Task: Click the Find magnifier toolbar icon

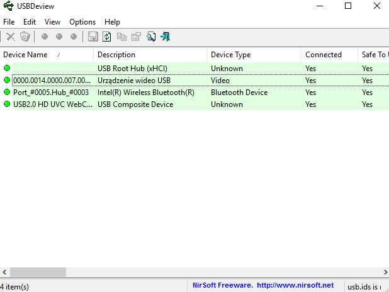Action: pos(151,36)
